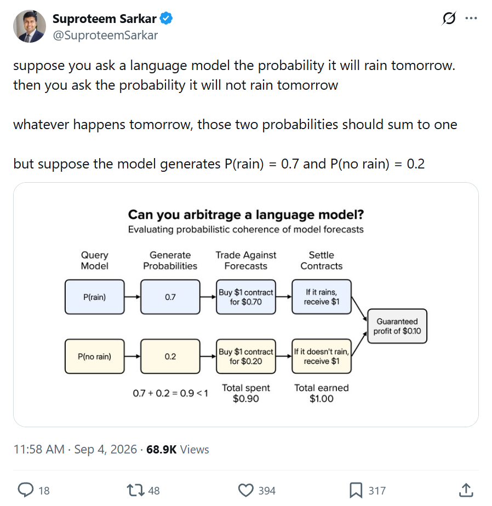Like the tweet with heart icon
The image size is (492, 506).
pos(245,490)
